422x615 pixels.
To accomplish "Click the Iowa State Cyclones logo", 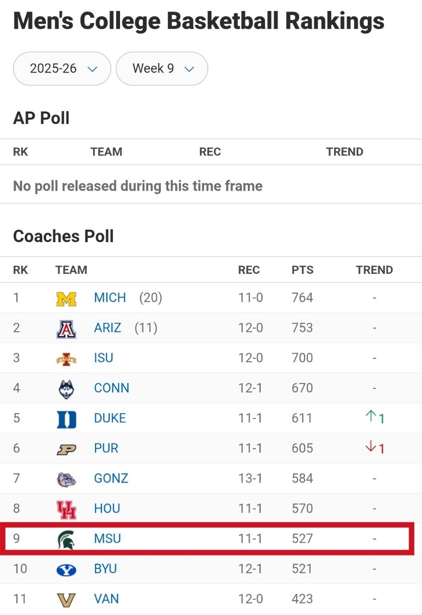I will [66, 359].
